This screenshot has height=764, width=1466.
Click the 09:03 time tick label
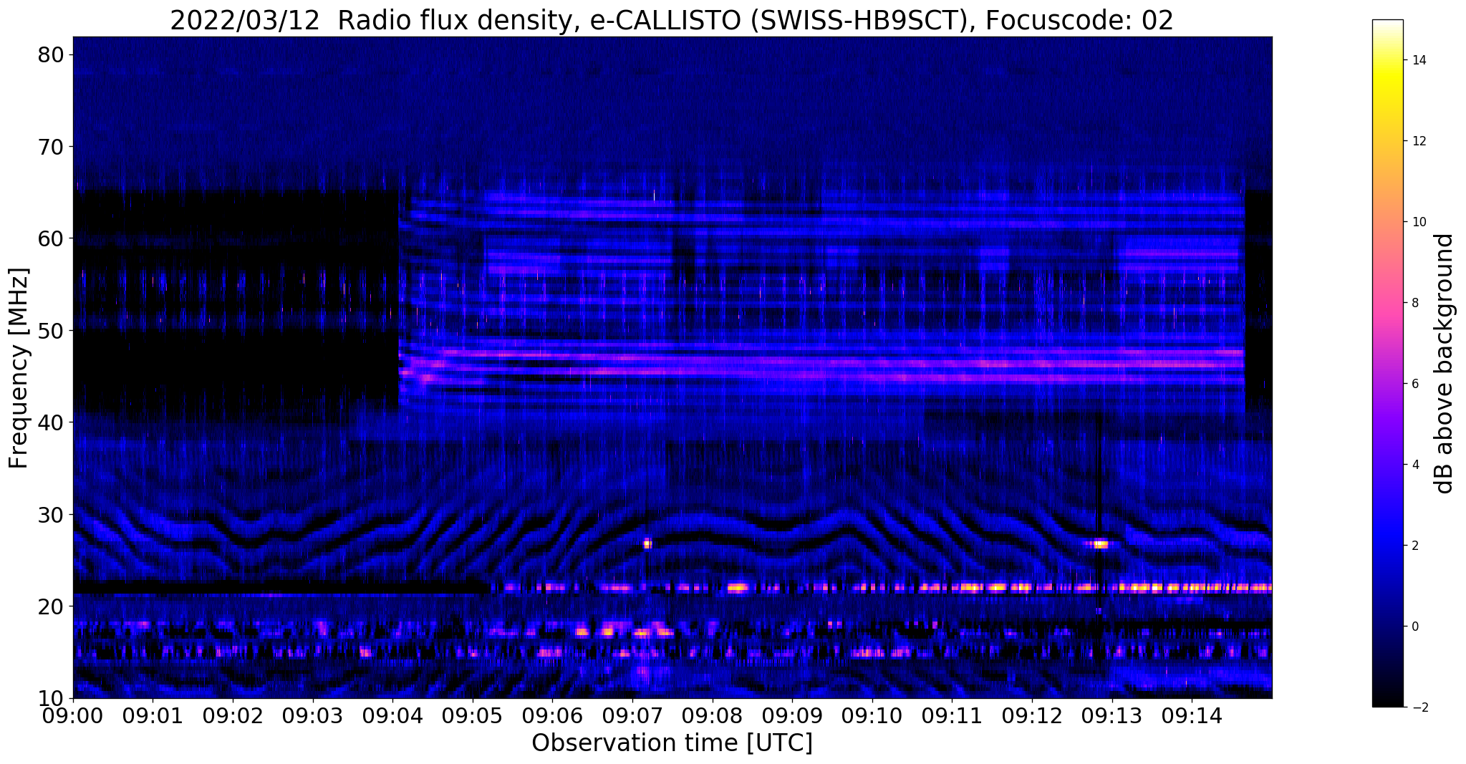pyautogui.click(x=313, y=715)
